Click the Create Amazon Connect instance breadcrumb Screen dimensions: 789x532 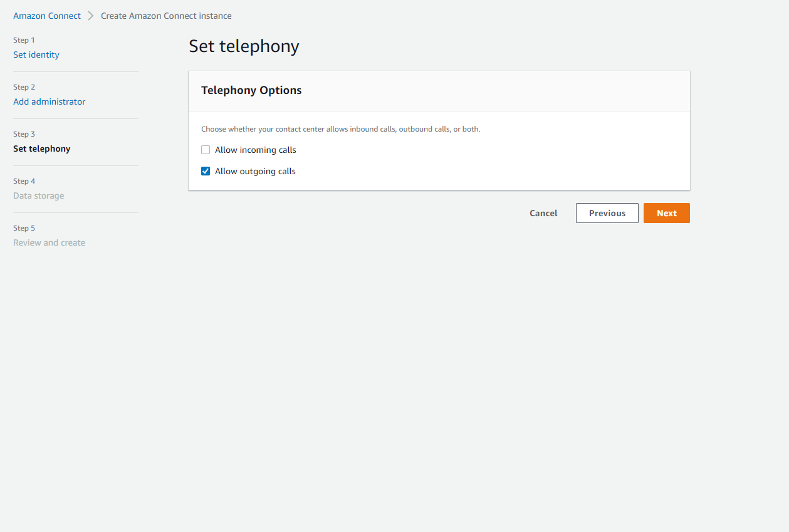(x=165, y=15)
